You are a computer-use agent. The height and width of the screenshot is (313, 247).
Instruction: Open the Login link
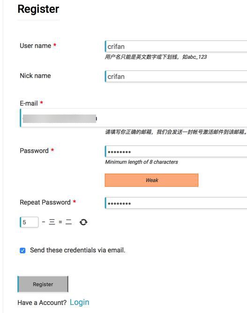point(79,302)
